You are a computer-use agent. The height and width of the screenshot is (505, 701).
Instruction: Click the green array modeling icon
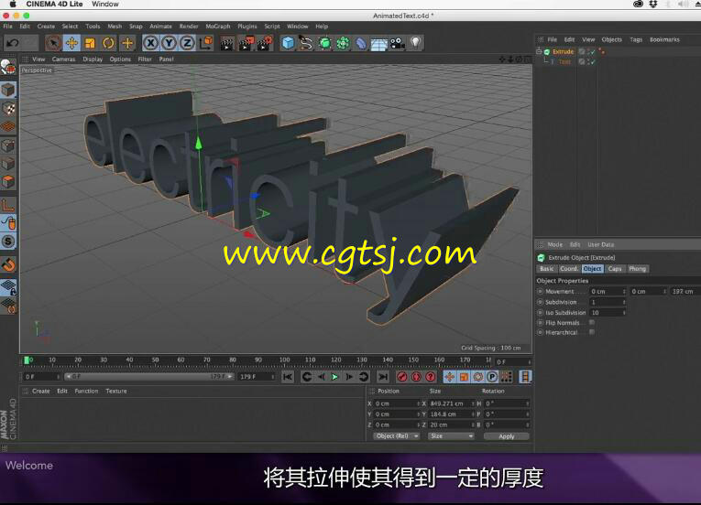[343, 43]
